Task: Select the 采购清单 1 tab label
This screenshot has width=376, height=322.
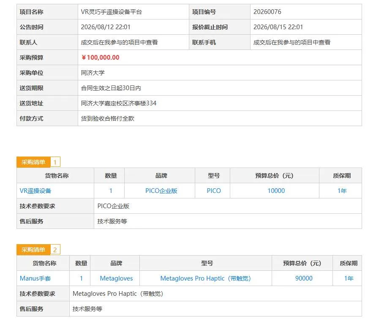Action: tap(33, 162)
